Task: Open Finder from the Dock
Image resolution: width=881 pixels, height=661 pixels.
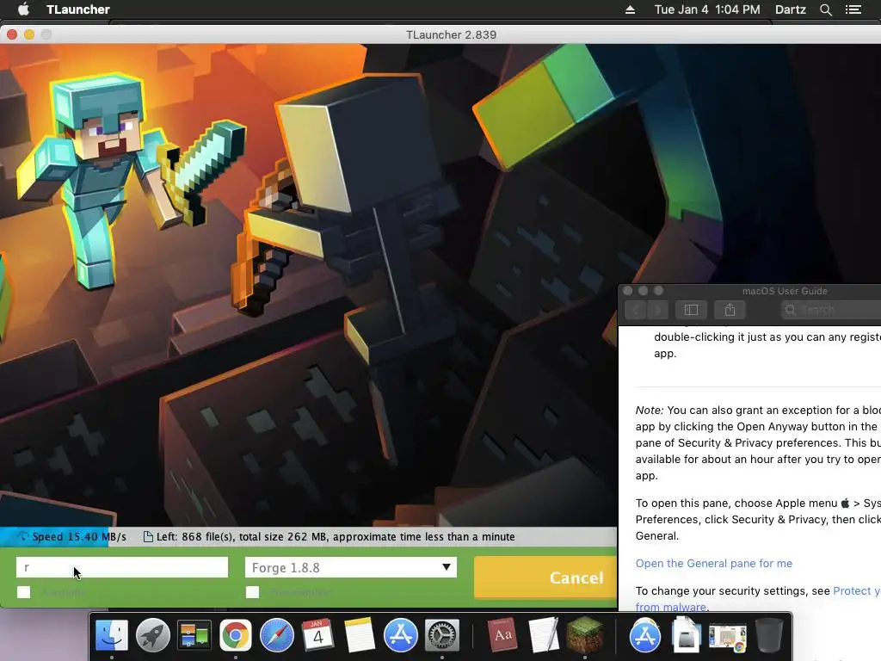Action: coord(112,635)
